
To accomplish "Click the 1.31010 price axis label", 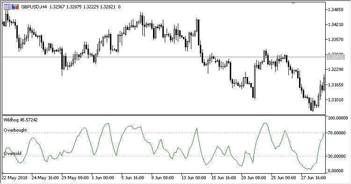I will point(336,99).
